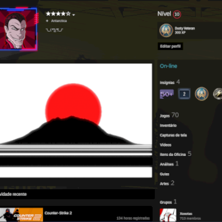The image size is (222, 222).
Task: Open the CS veteran coin badge under Insígnias
Action: (x=201, y=94)
